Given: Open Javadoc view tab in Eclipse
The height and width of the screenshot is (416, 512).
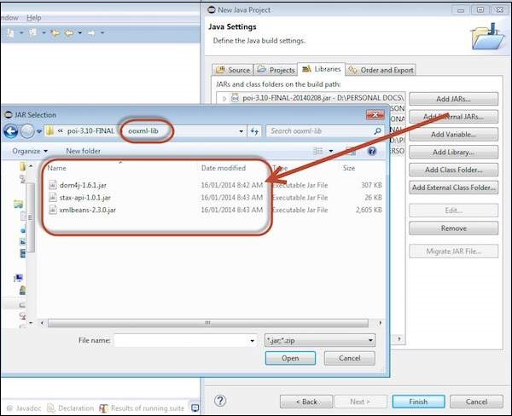Looking at the screenshot, I should click(x=24, y=408).
